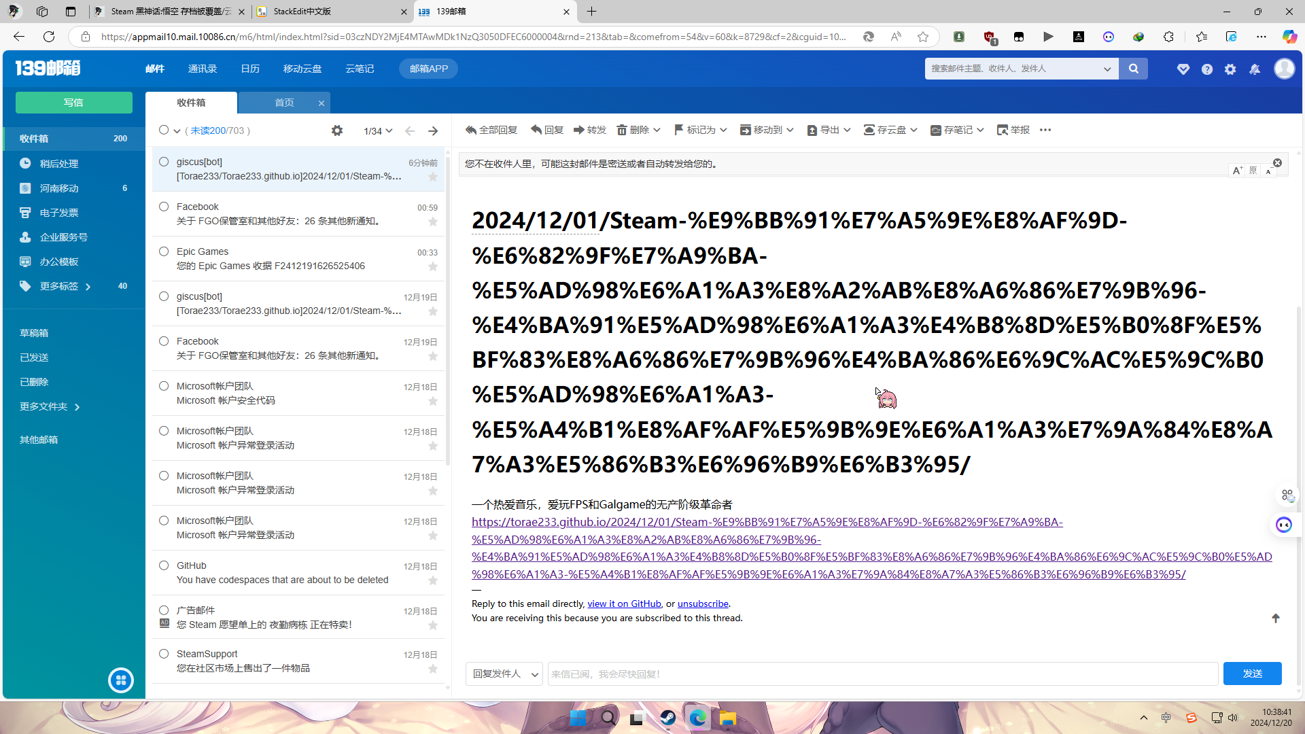Check the GitHub codespaces email

click(x=164, y=565)
